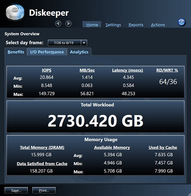Switch to the Analytics tab
191x196 pixels.
79,52
